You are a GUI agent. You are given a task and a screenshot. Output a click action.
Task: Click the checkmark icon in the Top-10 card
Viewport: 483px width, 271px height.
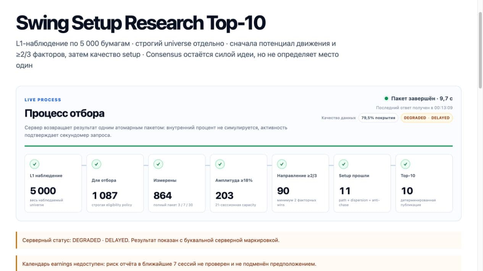405,164
